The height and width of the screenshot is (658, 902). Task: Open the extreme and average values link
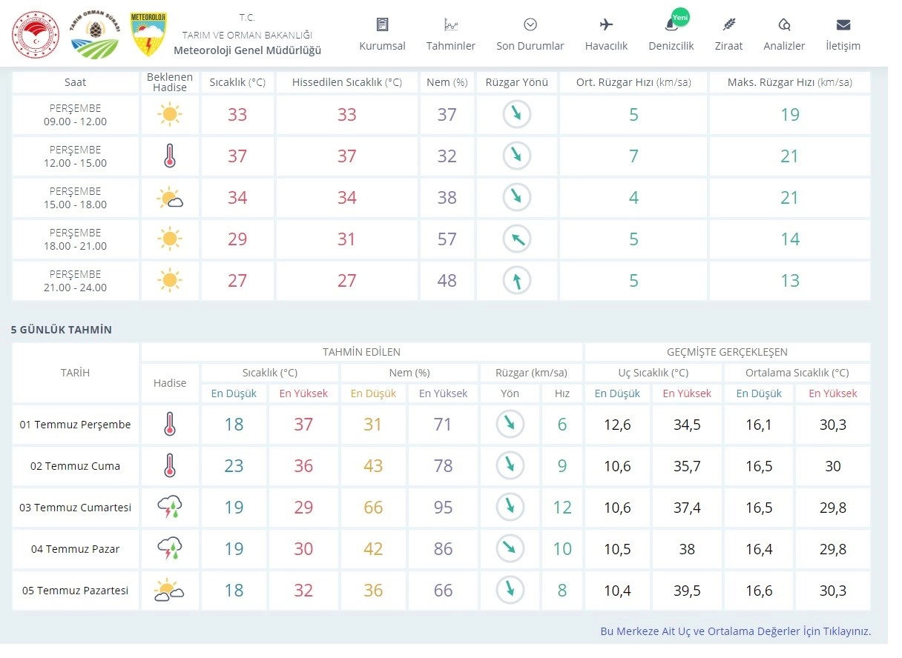coord(735,631)
